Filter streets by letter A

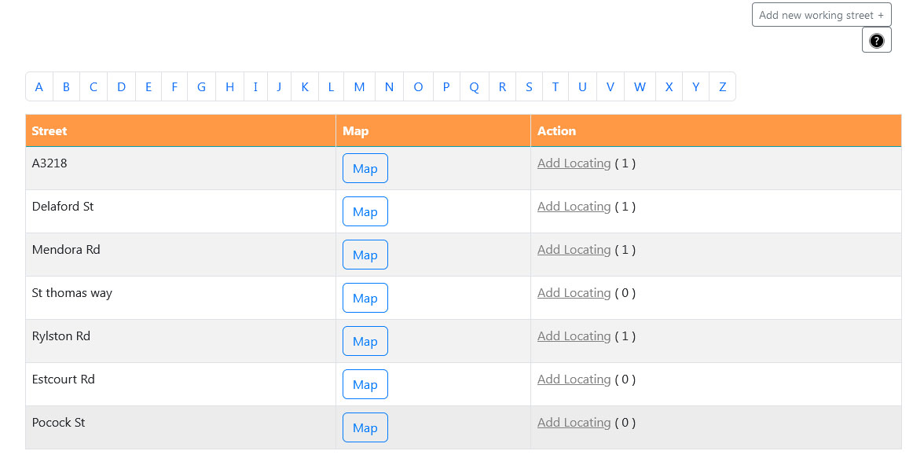[39, 86]
